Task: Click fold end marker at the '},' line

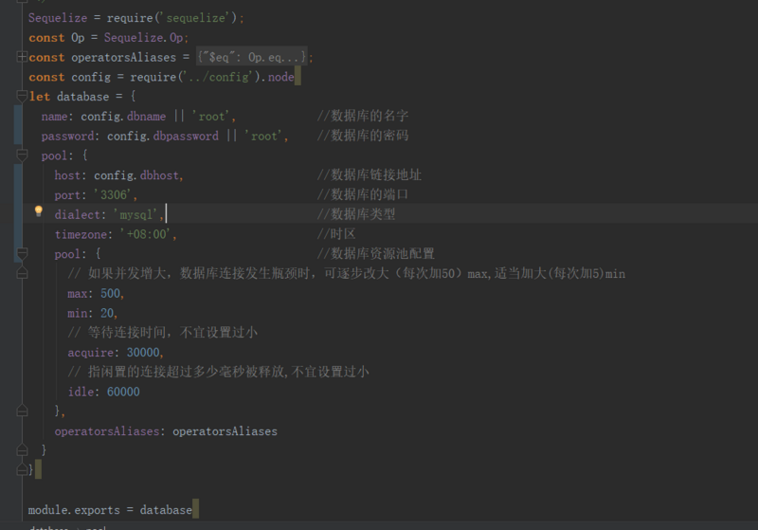Action: [x=22, y=411]
